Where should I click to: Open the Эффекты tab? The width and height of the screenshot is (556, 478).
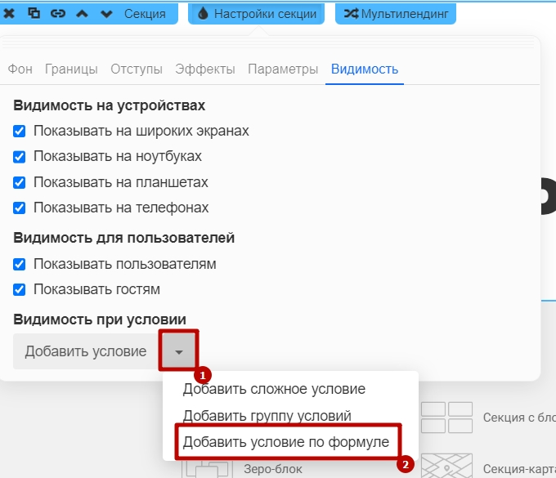click(x=205, y=69)
